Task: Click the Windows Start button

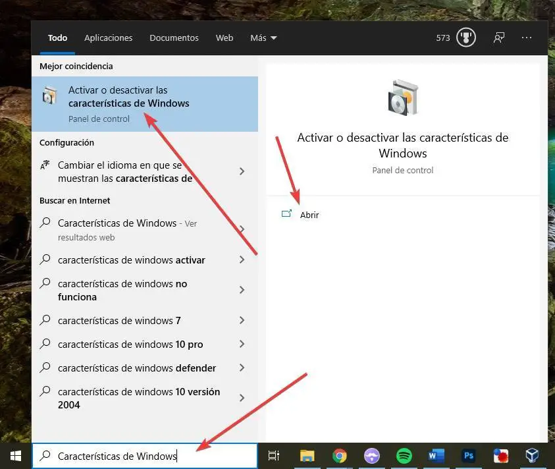Action: (x=16, y=456)
